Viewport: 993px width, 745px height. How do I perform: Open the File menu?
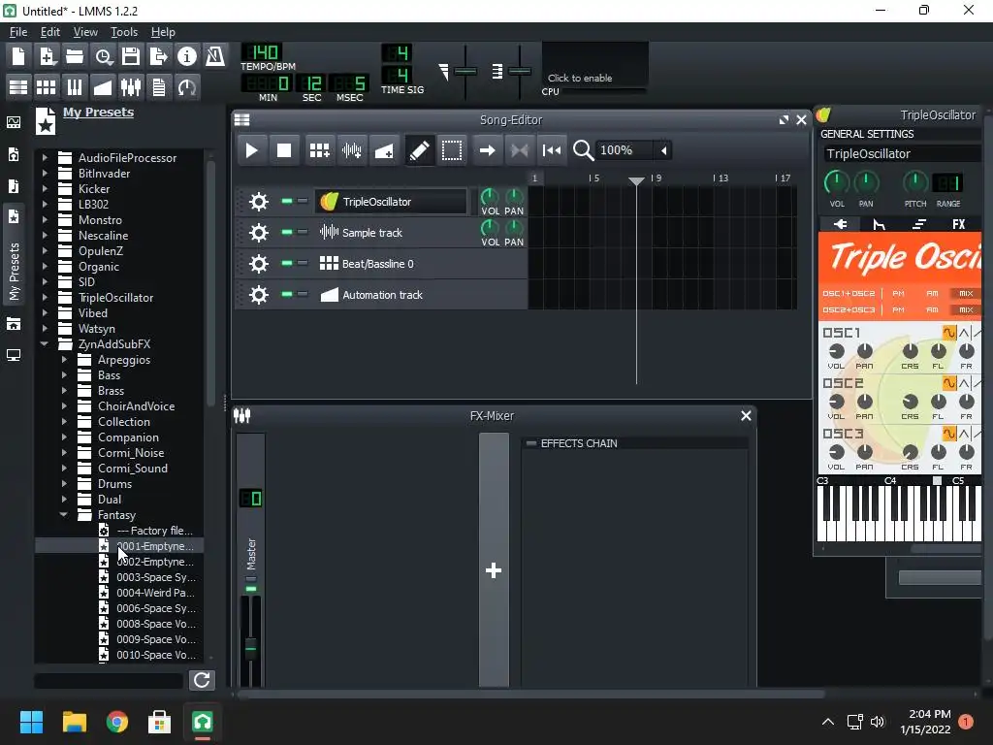point(18,32)
